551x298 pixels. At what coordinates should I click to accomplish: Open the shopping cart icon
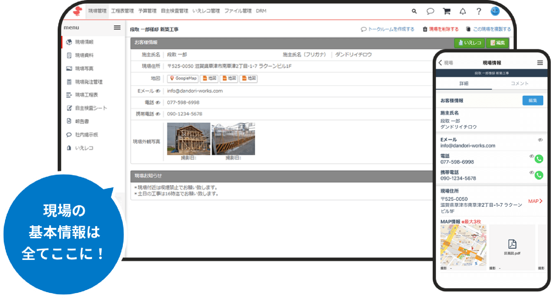tap(446, 11)
